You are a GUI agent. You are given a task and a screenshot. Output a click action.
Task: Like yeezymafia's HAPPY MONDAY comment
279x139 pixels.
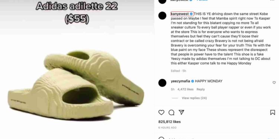(x=274, y=82)
